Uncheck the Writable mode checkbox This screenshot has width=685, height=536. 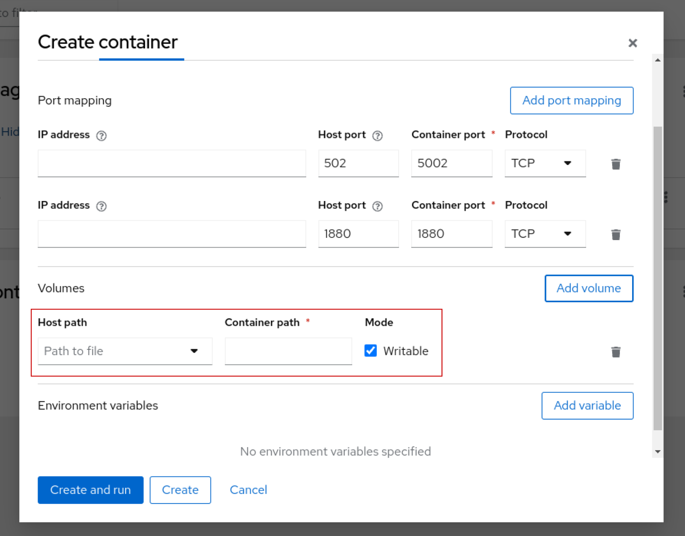coord(371,351)
